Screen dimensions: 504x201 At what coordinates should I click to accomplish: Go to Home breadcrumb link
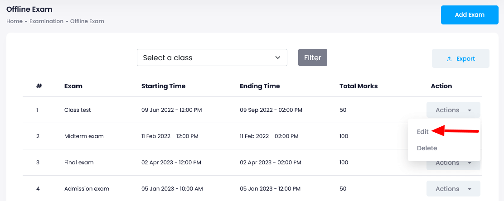pyautogui.click(x=15, y=21)
